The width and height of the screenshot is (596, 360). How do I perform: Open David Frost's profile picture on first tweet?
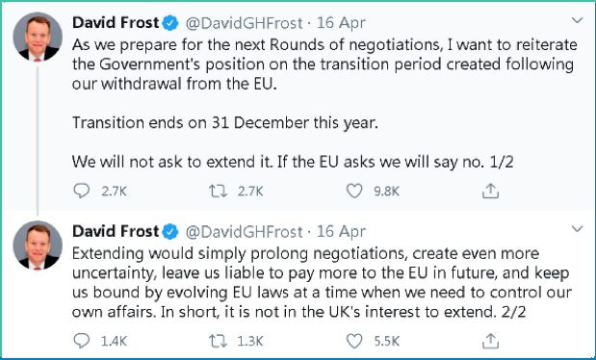click(x=38, y=37)
